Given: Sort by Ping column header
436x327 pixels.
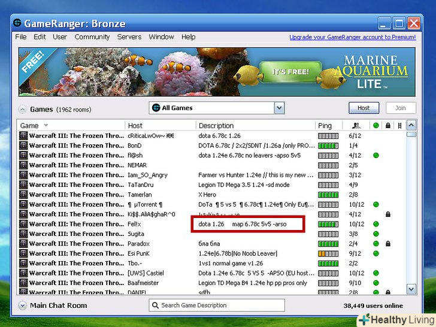Looking at the screenshot, I should (x=325, y=126).
